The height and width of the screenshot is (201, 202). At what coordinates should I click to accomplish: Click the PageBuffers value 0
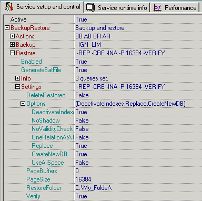point(77,171)
